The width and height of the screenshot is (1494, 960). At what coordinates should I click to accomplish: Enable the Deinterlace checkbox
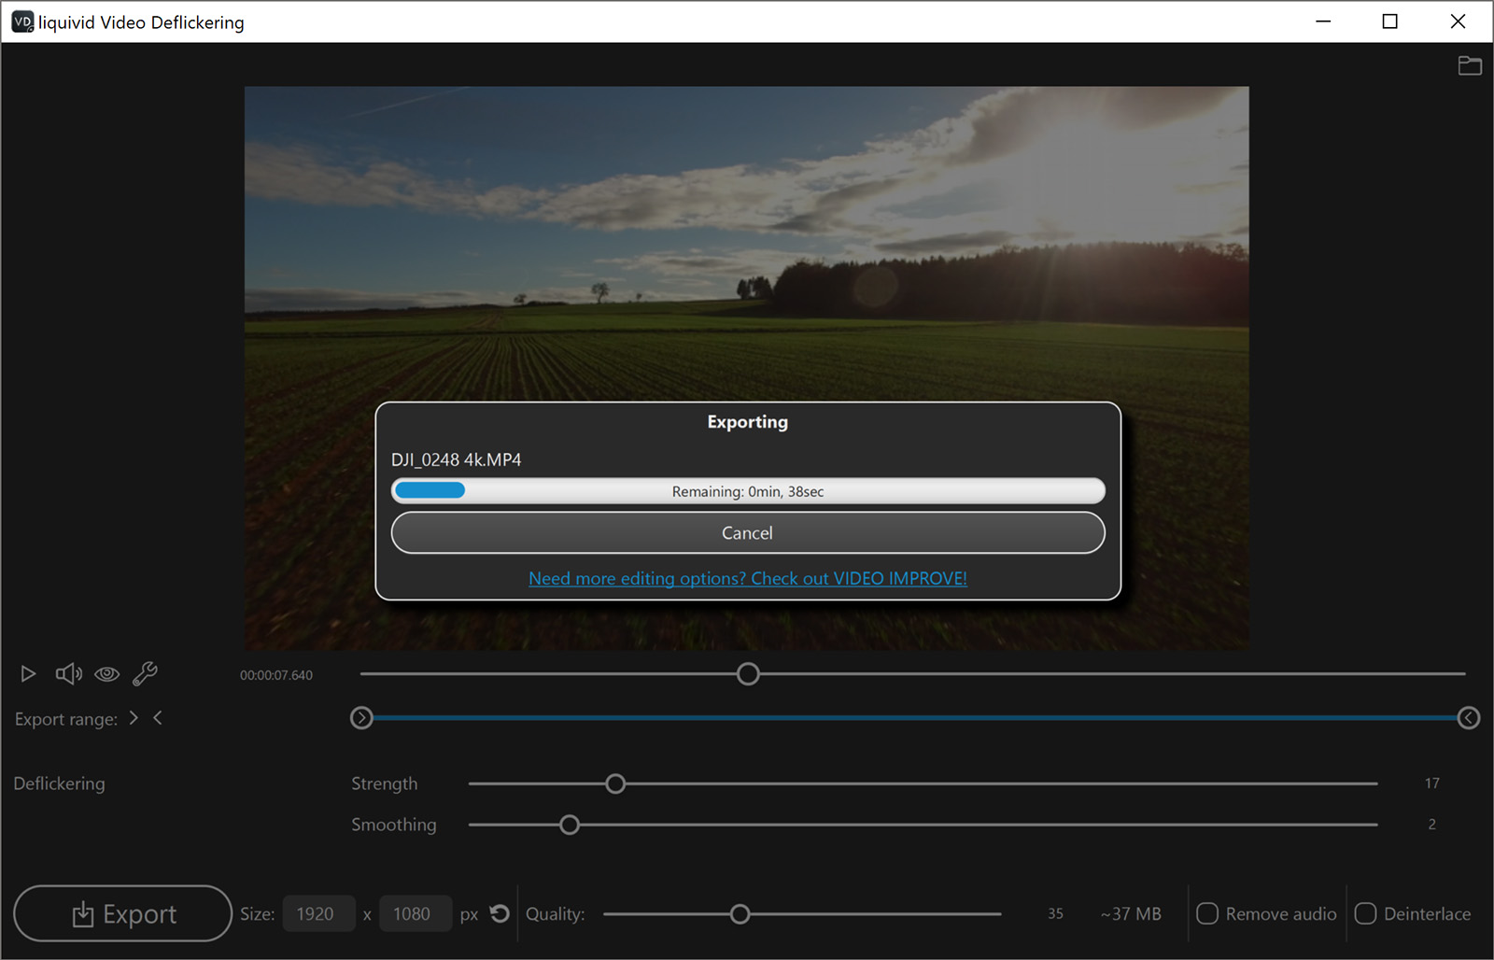pyautogui.click(x=1366, y=913)
